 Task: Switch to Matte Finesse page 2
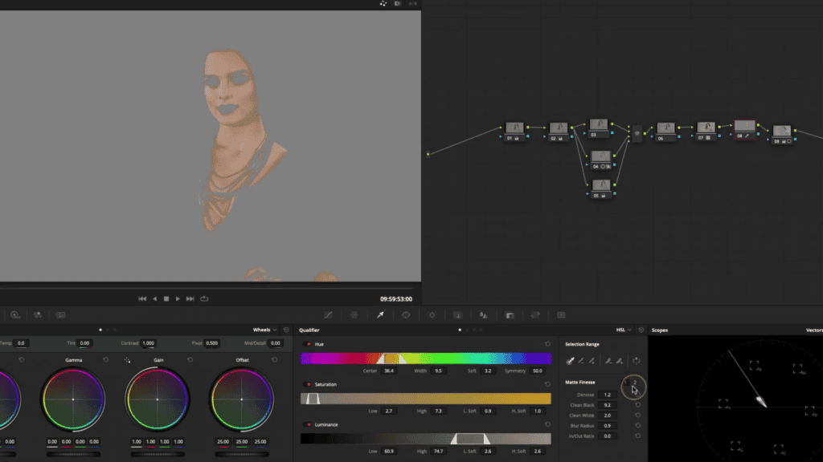[635, 383]
